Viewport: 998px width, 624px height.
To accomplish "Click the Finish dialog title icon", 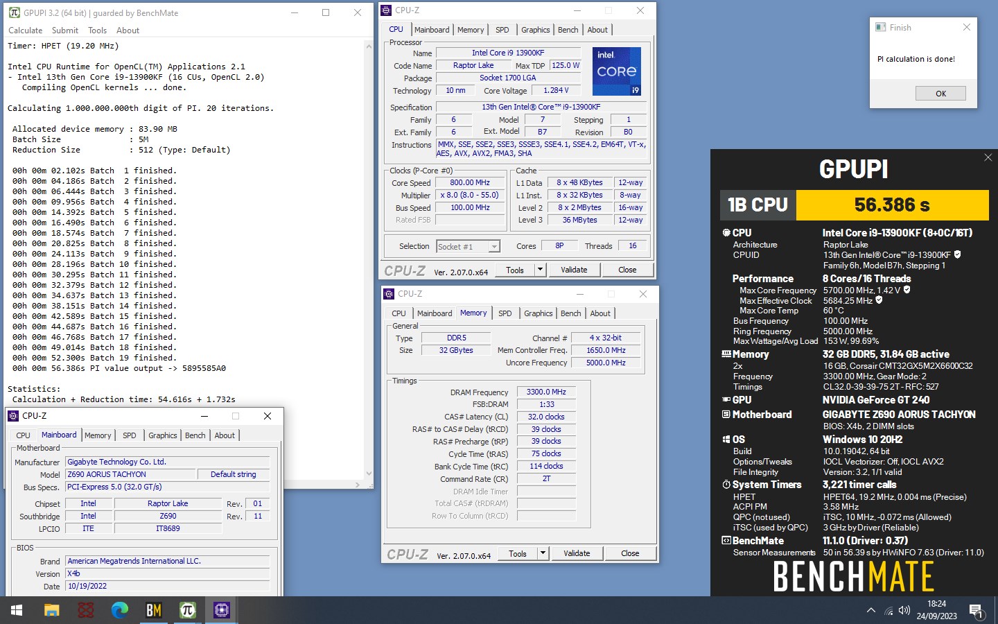I will 881,27.
